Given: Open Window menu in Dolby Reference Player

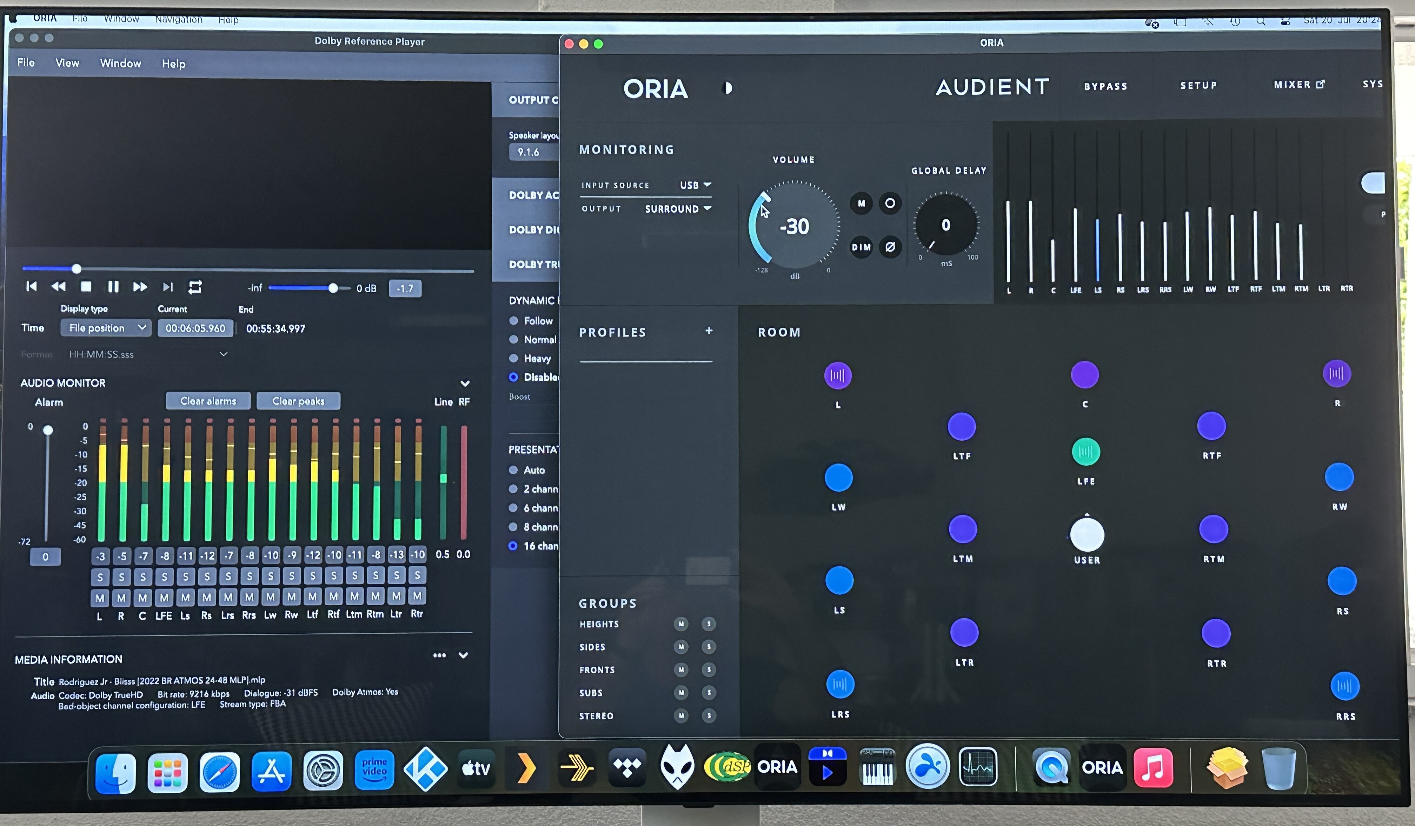Looking at the screenshot, I should click(x=120, y=64).
